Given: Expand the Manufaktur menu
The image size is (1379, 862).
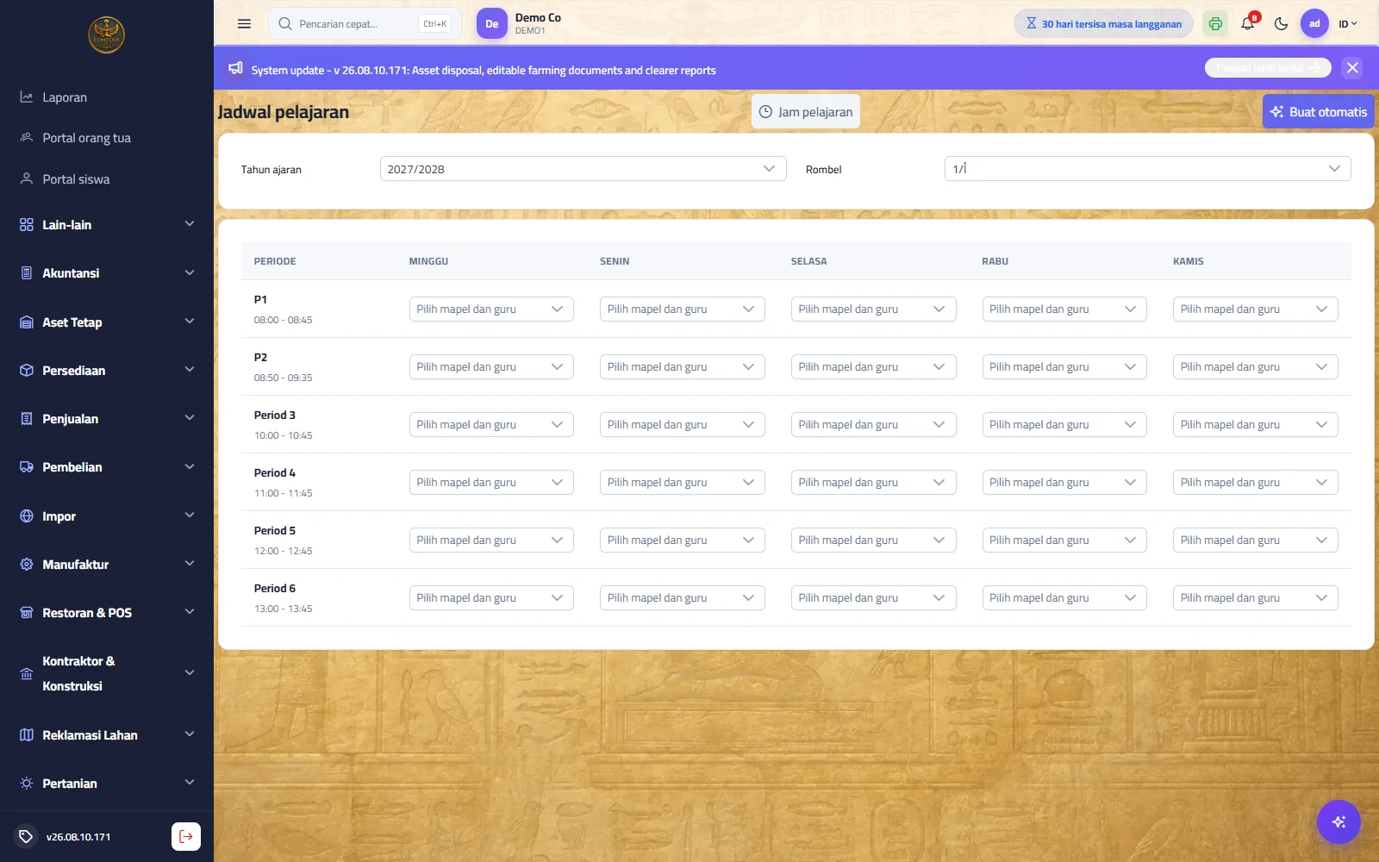Looking at the screenshot, I should 107,565.
